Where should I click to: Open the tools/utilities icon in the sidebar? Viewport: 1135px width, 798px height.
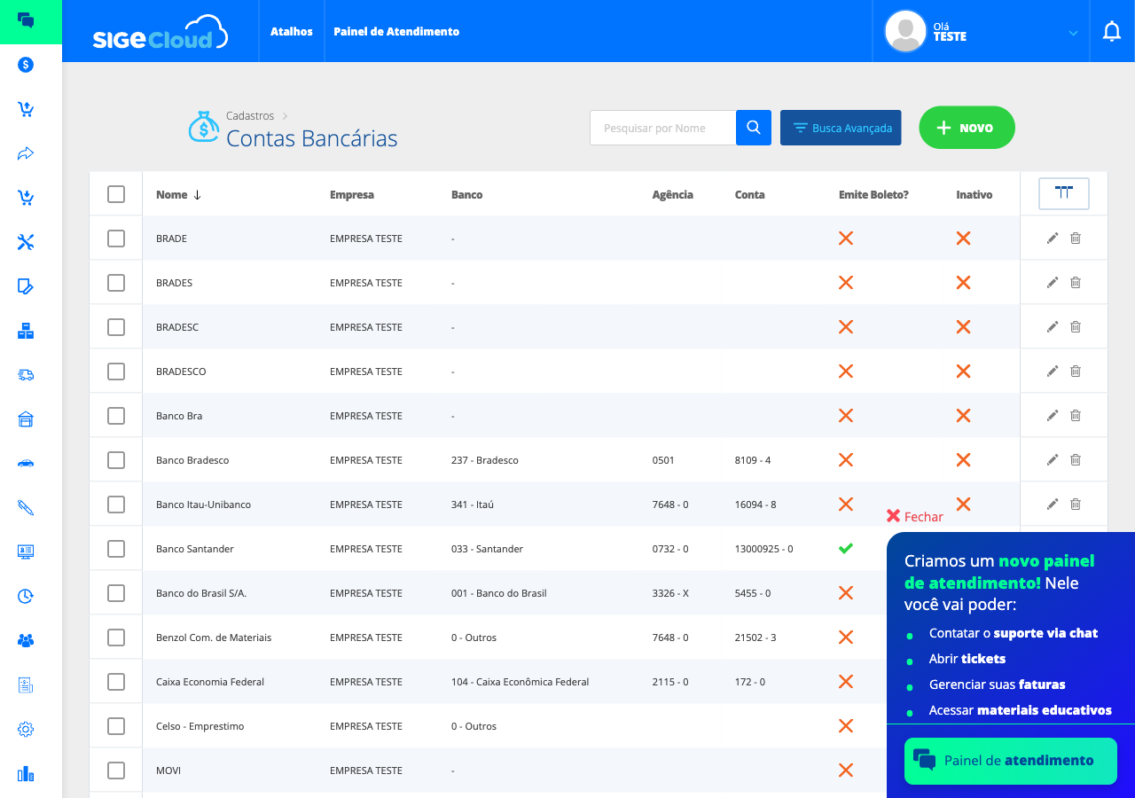click(x=25, y=242)
